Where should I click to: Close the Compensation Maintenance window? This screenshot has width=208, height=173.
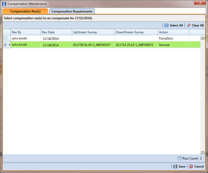click(200, 3)
